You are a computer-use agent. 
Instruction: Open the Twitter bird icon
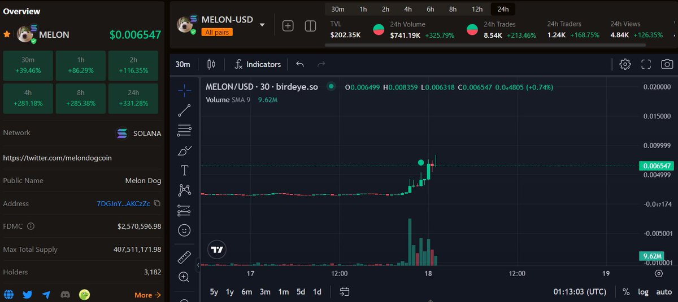click(27, 295)
